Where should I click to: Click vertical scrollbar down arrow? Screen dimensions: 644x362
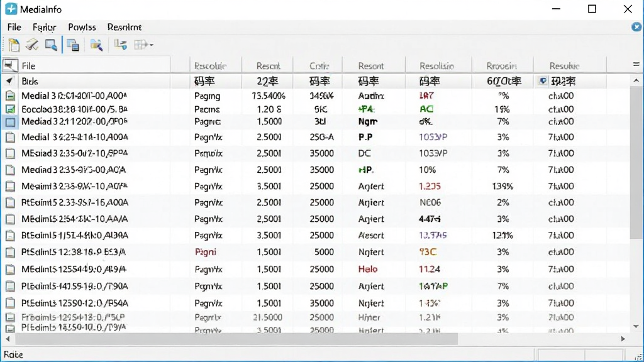(636, 326)
